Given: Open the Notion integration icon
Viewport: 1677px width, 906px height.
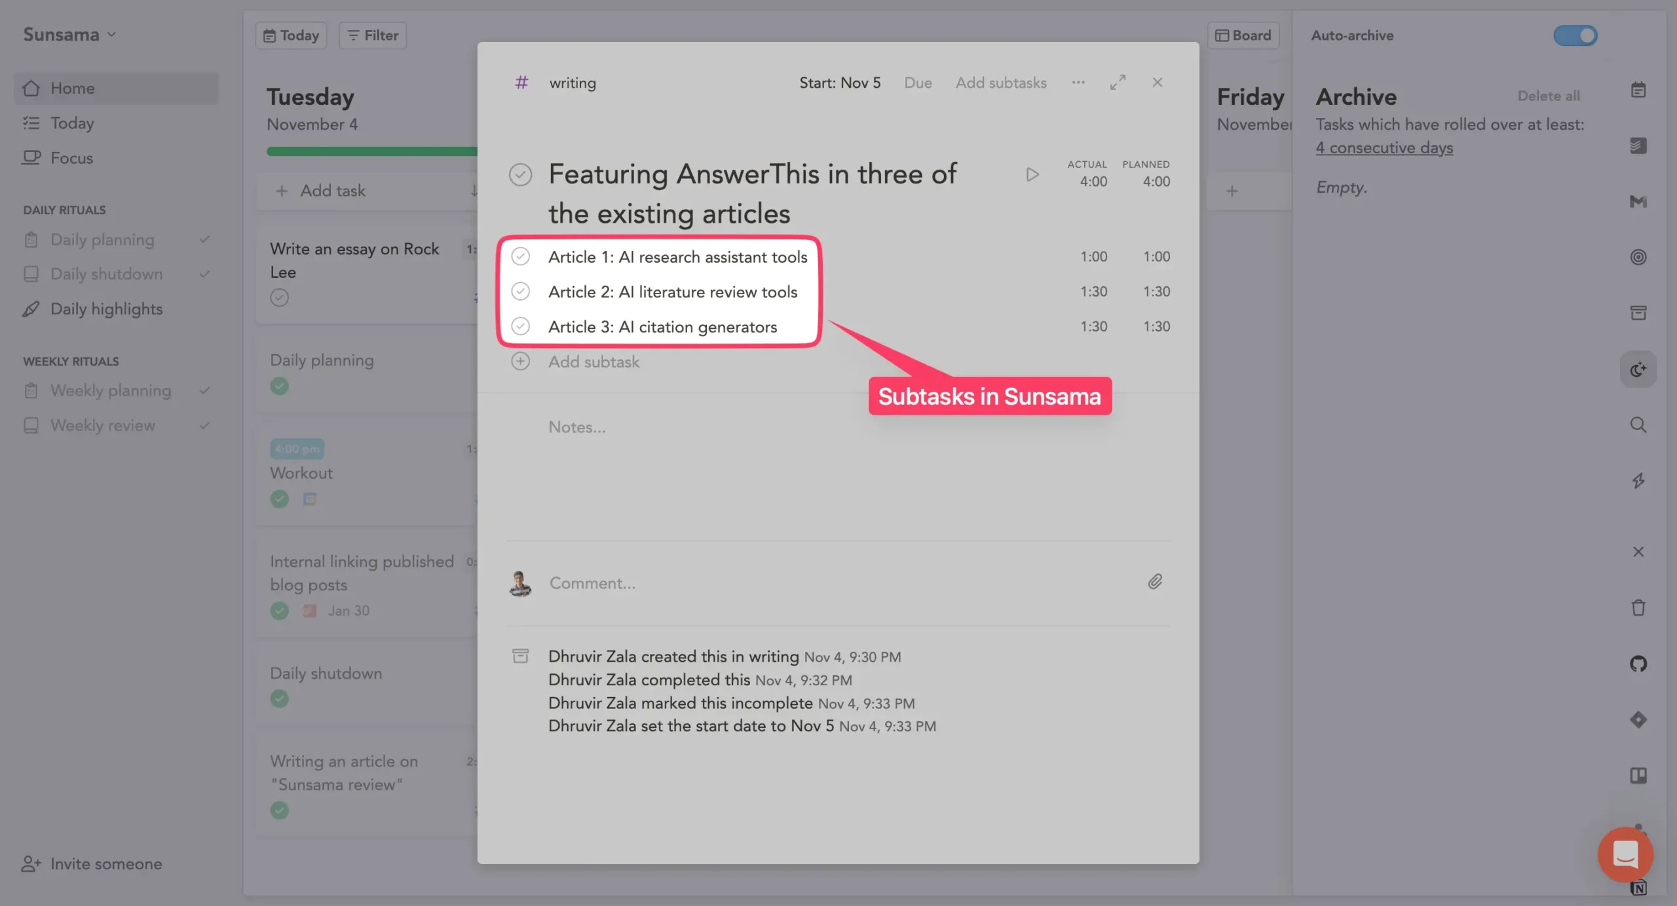Looking at the screenshot, I should coord(1638,888).
